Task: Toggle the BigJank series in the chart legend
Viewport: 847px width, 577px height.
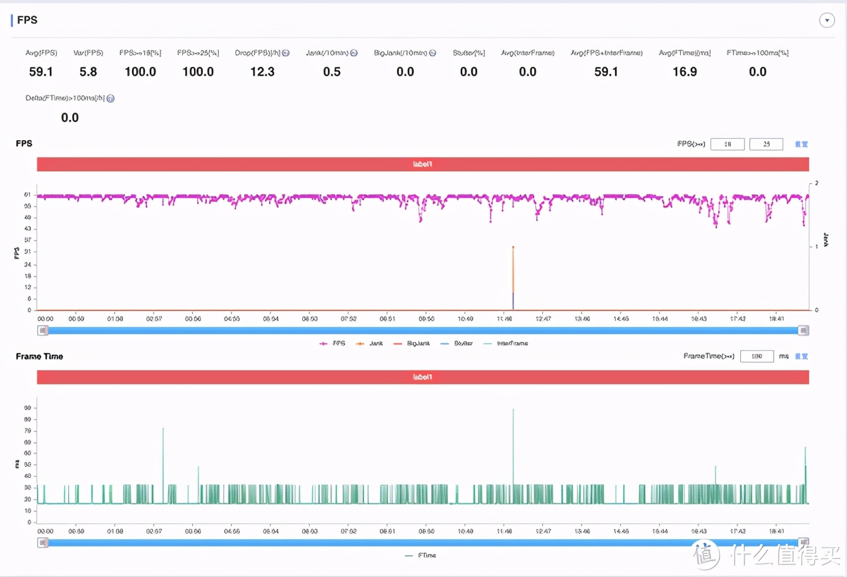Action: click(x=411, y=343)
